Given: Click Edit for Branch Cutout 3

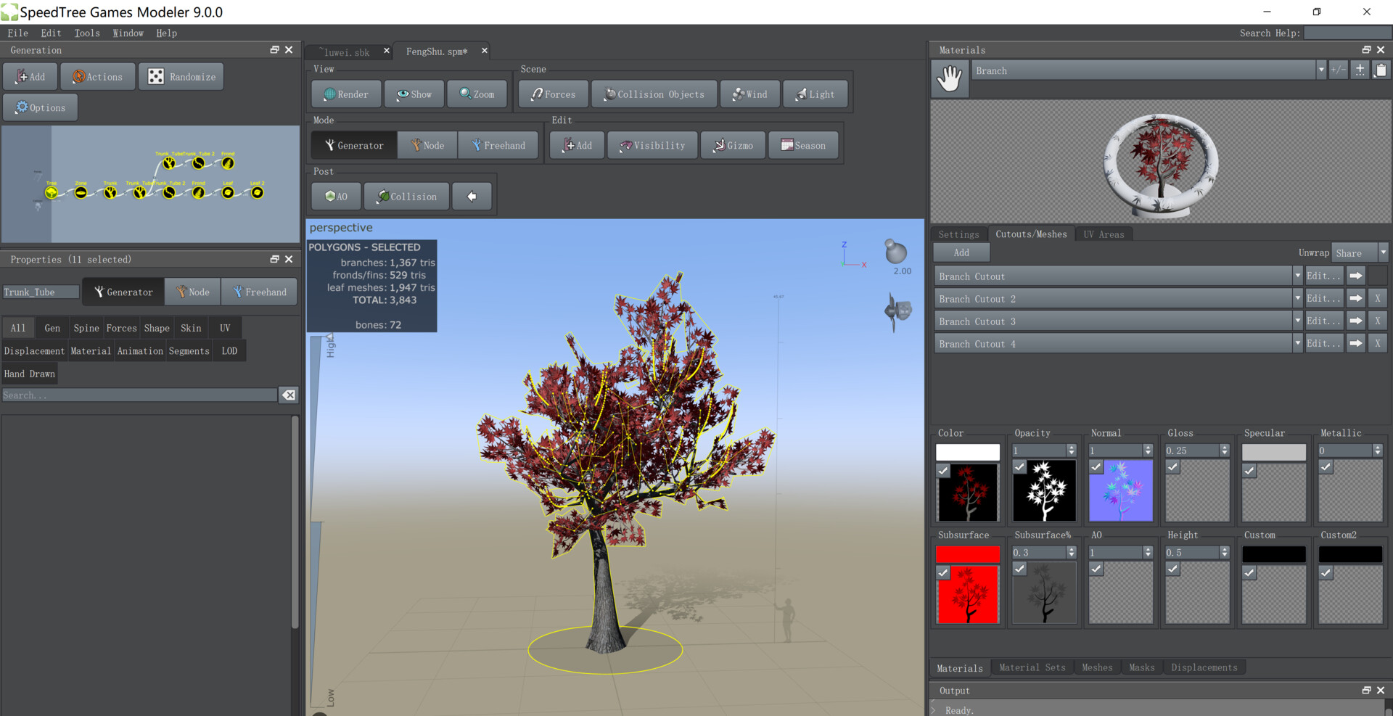Looking at the screenshot, I should point(1323,321).
